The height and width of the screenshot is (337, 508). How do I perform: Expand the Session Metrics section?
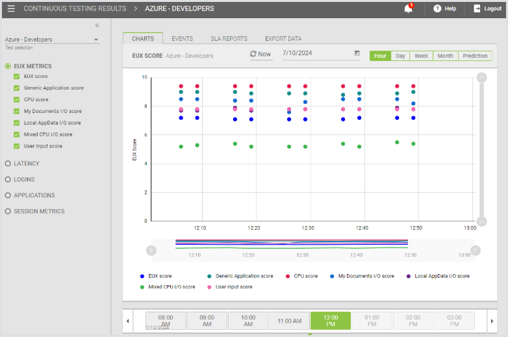tap(8, 211)
